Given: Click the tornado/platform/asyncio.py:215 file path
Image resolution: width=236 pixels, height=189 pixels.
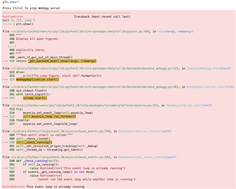Looking at the screenshot, I should (x=84, y=105).
